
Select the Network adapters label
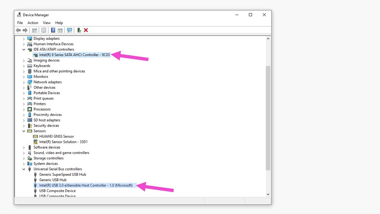pyautogui.click(x=47, y=82)
